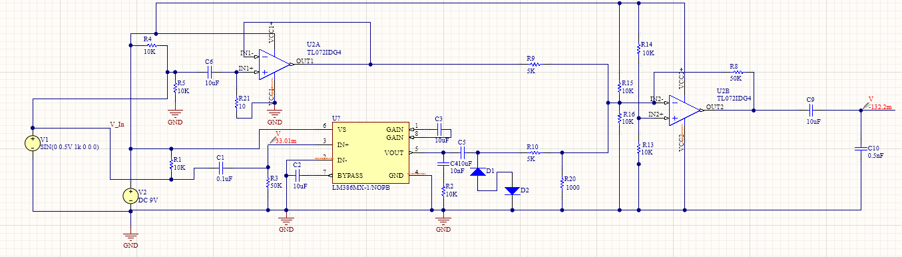Viewport: 902px width, 257px height.
Task: Click the R16 designator label
Action: [628, 115]
